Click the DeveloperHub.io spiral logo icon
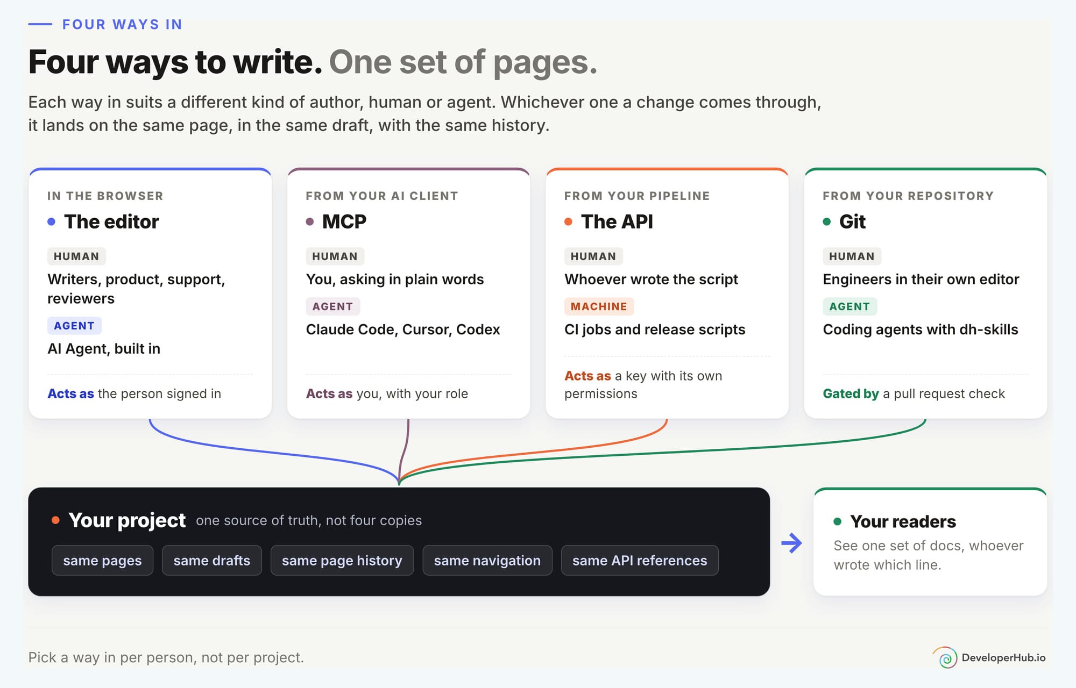 (945, 657)
